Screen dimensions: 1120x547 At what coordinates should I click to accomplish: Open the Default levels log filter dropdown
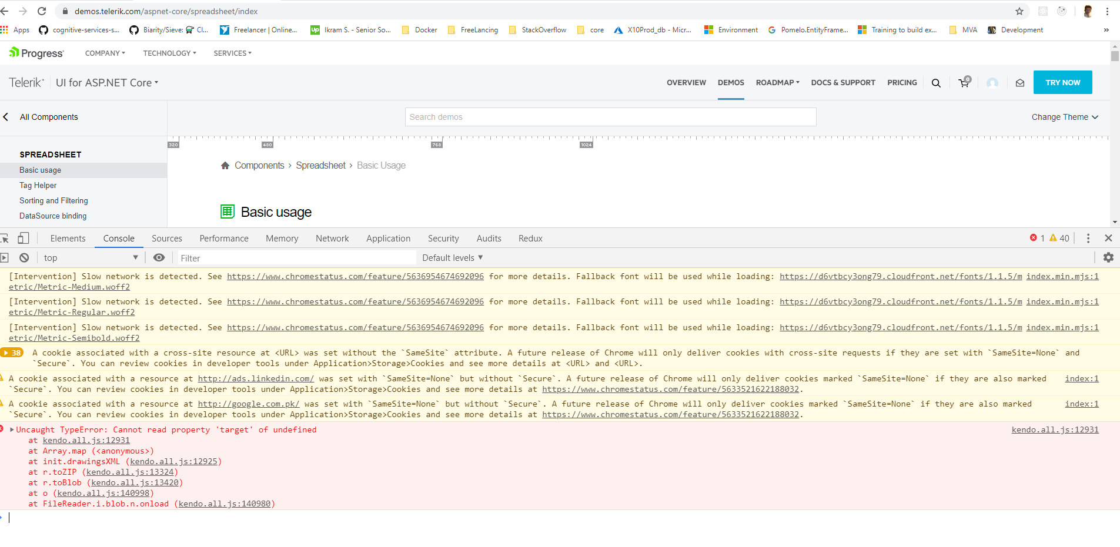pyautogui.click(x=453, y=257)
